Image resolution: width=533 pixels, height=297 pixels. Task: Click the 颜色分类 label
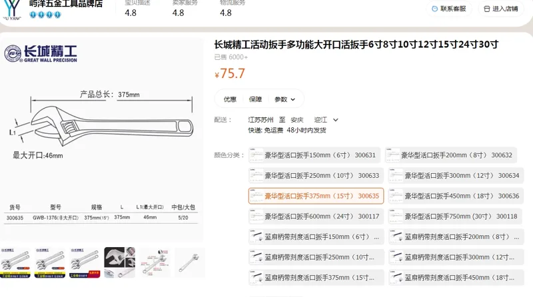pyautogui.click(x=229, y=155)
